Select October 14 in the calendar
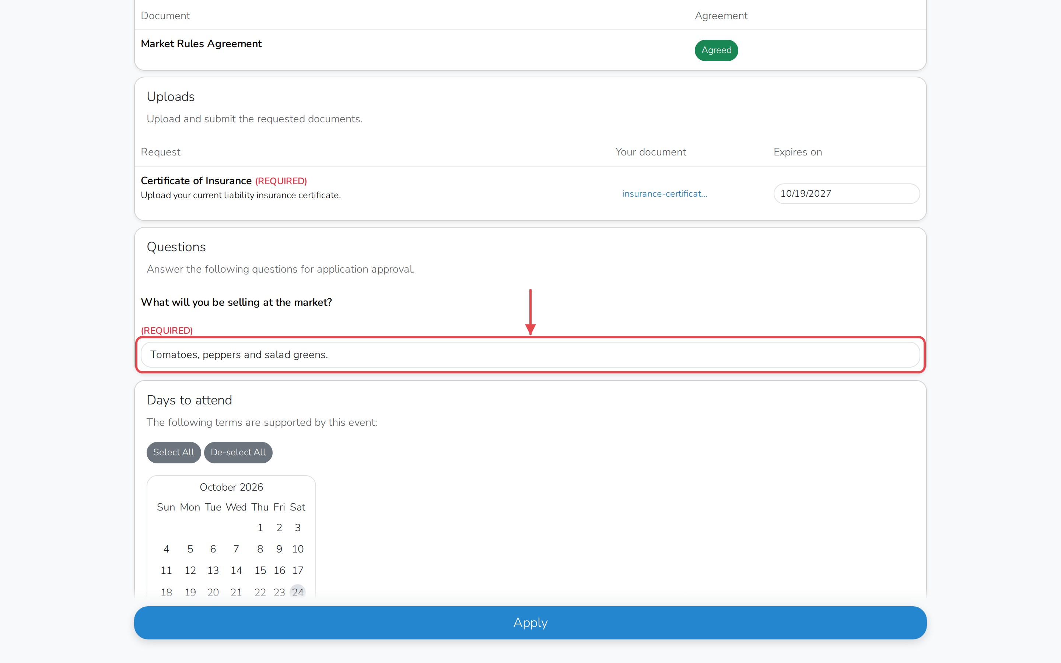Image resolution: width=1061 pixels, height=663 pixels. click(236, 571)
